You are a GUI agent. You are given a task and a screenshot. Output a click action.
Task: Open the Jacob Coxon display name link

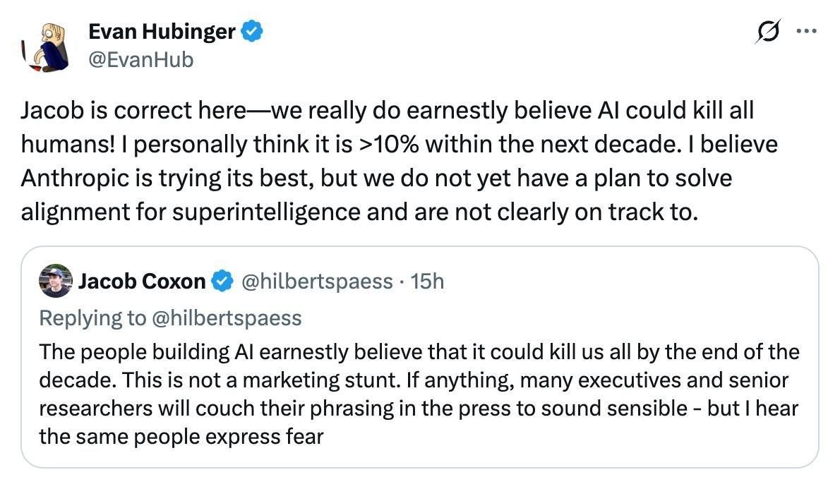[x=142, y=281]
